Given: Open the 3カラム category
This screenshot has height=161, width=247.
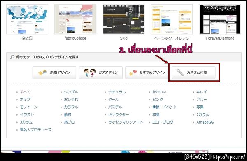Looking at the screenshot, I should tap(26, 122).
